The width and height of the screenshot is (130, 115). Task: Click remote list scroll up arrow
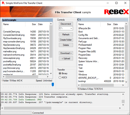click(x=51, y=24)
